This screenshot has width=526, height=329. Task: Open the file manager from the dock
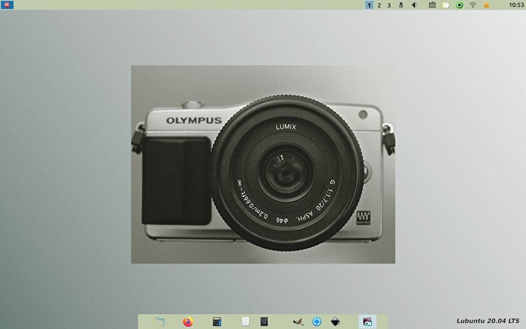point(160,321)
